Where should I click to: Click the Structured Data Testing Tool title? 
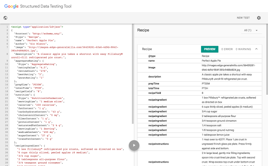pos(46,6)
